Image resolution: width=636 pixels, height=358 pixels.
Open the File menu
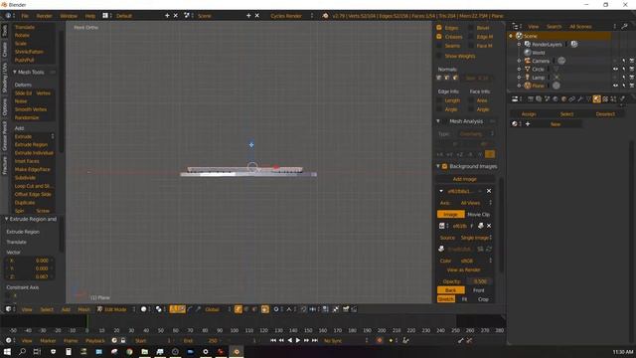click(25, 16)
